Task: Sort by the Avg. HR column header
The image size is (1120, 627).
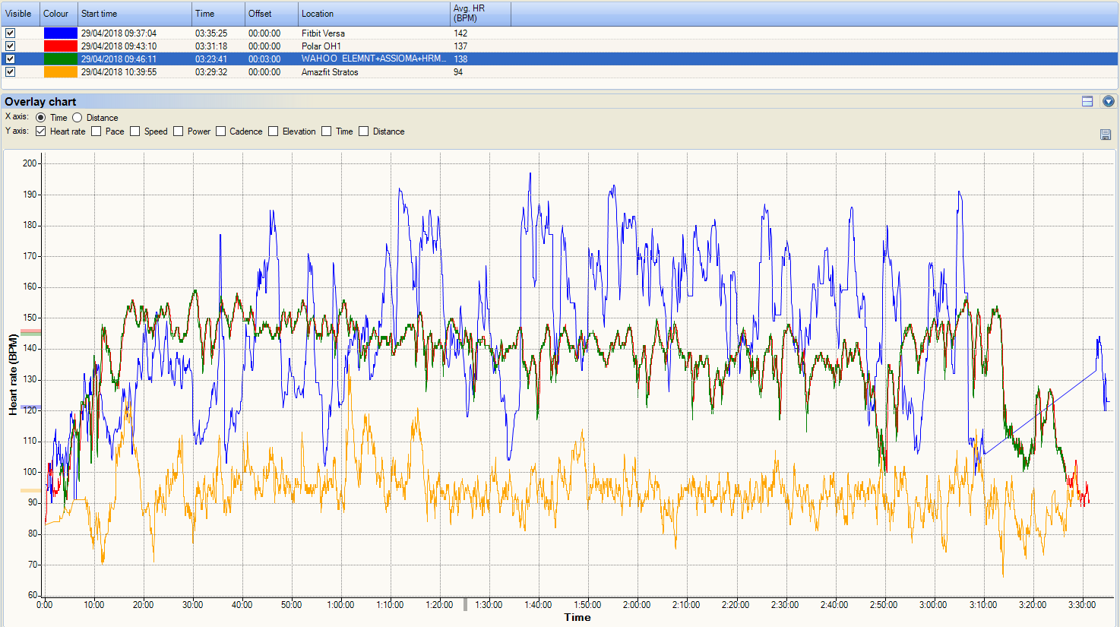Action: 479,14
